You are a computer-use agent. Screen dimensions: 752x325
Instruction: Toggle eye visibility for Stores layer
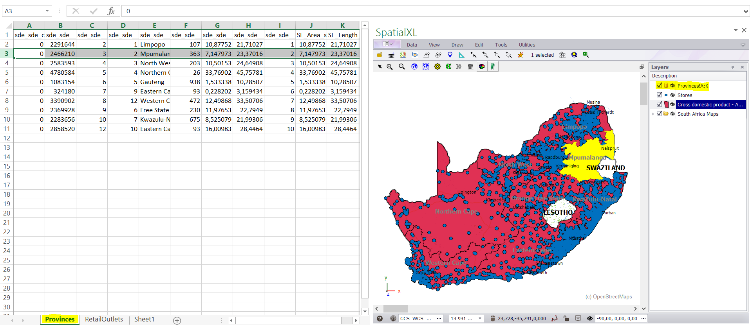672,95
